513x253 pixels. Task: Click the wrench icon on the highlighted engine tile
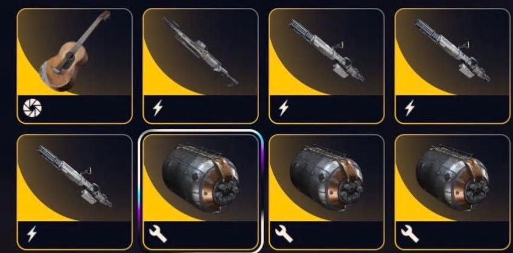click(x=158, y=234)
